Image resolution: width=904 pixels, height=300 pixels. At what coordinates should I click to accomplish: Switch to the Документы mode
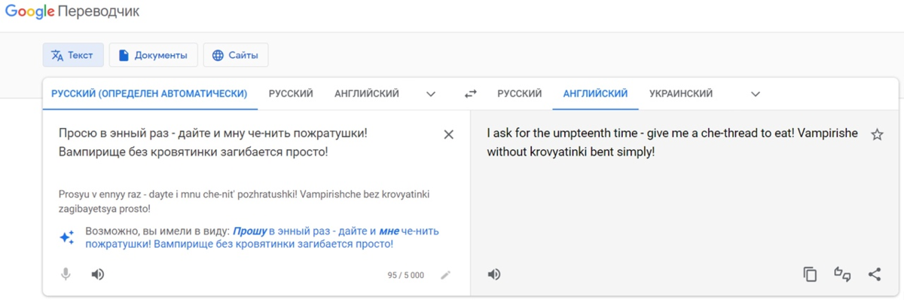154,55
